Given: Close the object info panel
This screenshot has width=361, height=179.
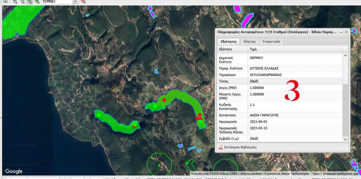Looking at the screenshot, I should [x=346, y=32].
